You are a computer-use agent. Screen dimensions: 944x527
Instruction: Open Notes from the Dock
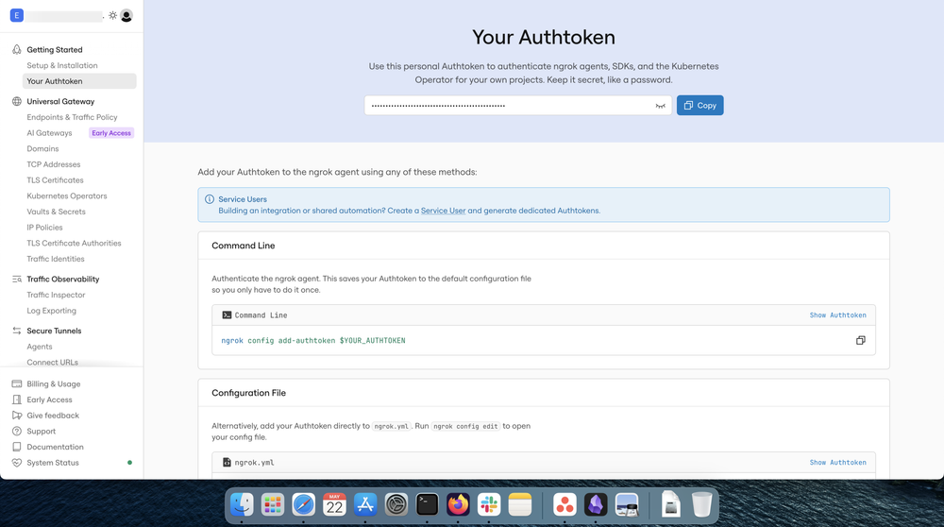(519, 504)
